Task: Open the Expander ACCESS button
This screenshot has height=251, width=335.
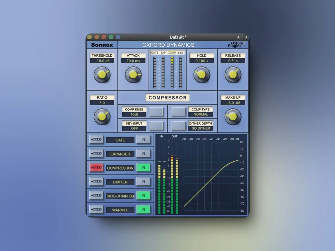Action: coord(96,154)
